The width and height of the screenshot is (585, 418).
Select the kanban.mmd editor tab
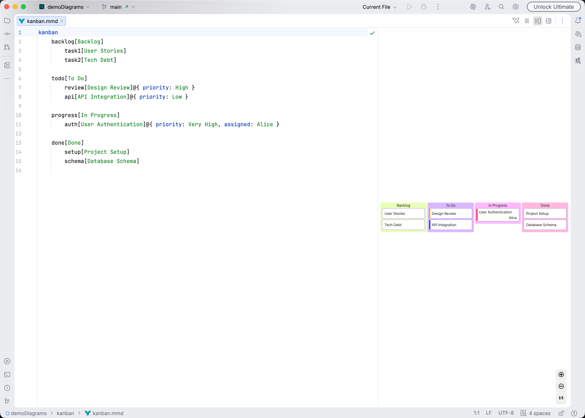[x=41, y=20]
